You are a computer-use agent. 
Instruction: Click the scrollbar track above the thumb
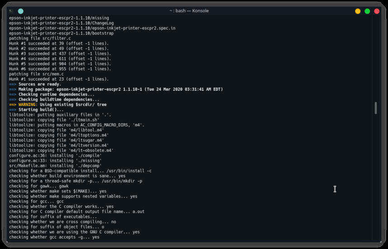(x=376, y=58)
